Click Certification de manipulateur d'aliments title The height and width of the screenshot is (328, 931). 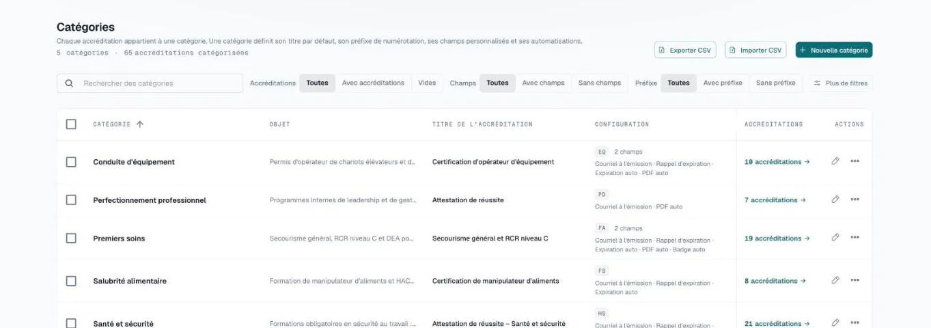496,281
